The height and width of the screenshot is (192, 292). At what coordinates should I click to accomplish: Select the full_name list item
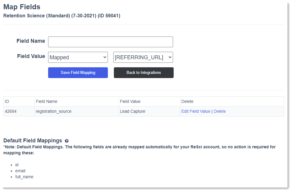pyautogui.click(x=24, y=177)
